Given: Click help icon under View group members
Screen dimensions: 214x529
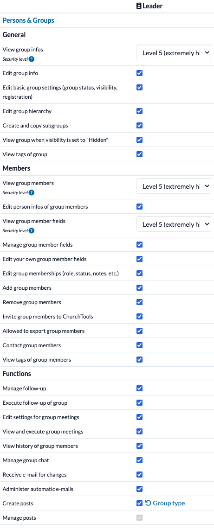Looking at the screenshot, I should [32, 193].
